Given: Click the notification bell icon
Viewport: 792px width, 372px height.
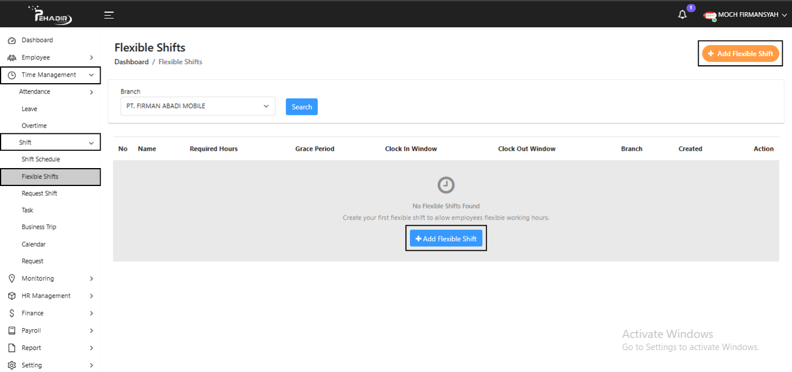Looking at the screenshot, I should pos(683,15).
